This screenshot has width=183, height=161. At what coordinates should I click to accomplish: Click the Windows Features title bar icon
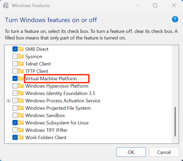coord(6,6)
